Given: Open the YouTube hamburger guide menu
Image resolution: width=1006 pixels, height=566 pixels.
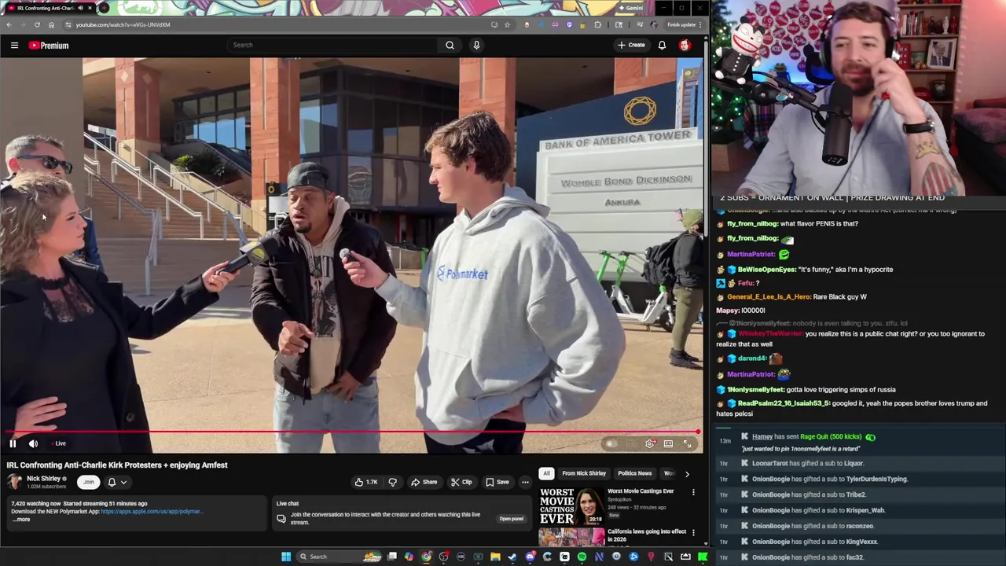Looking at the screenshot, I should pyautogui.click(x=14, y=46).
